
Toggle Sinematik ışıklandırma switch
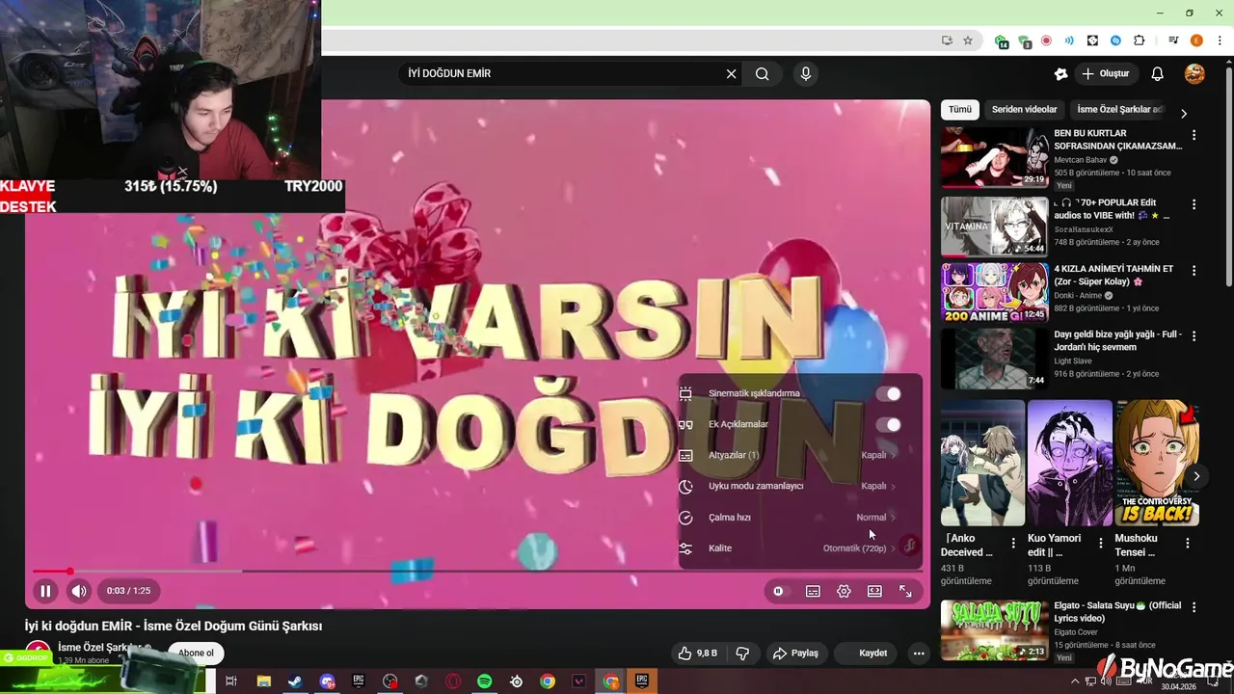pyautogui.click(x=888, y=393)
